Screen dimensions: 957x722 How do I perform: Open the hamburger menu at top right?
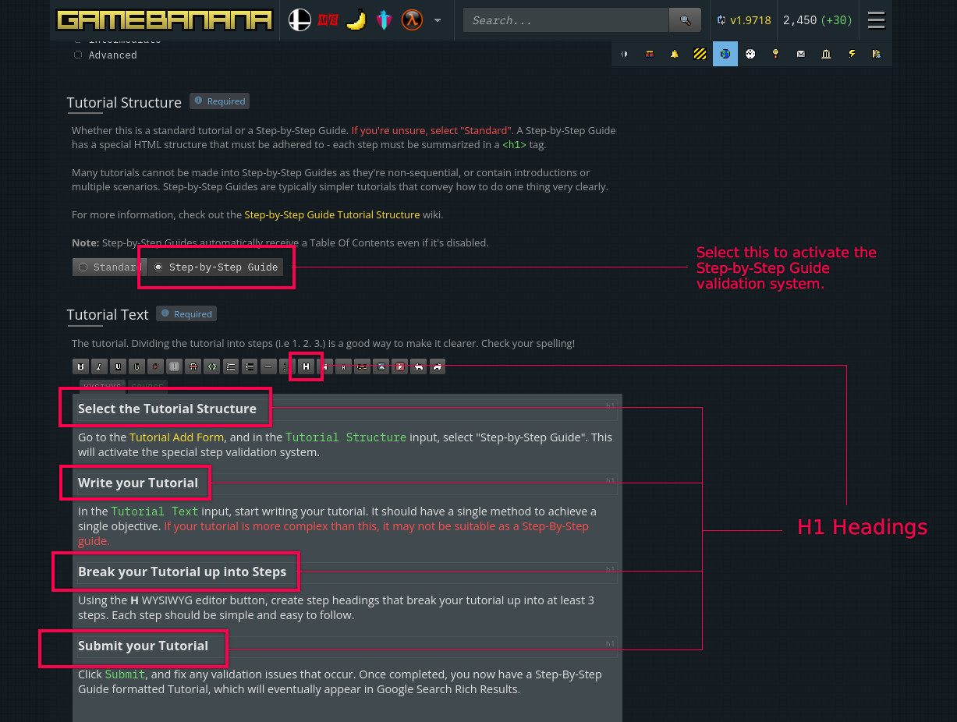[x=876, y=19]
